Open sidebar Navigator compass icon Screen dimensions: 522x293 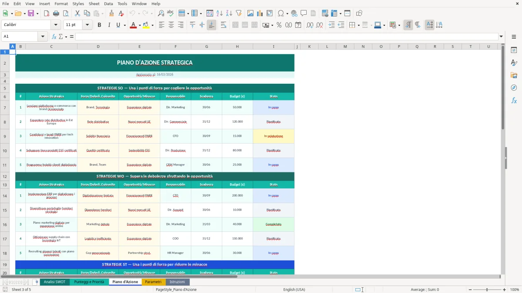(514, 88)
